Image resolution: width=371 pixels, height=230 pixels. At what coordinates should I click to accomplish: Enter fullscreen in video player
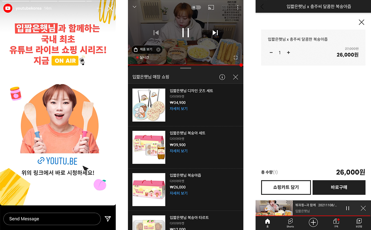(x=236, y=58)
